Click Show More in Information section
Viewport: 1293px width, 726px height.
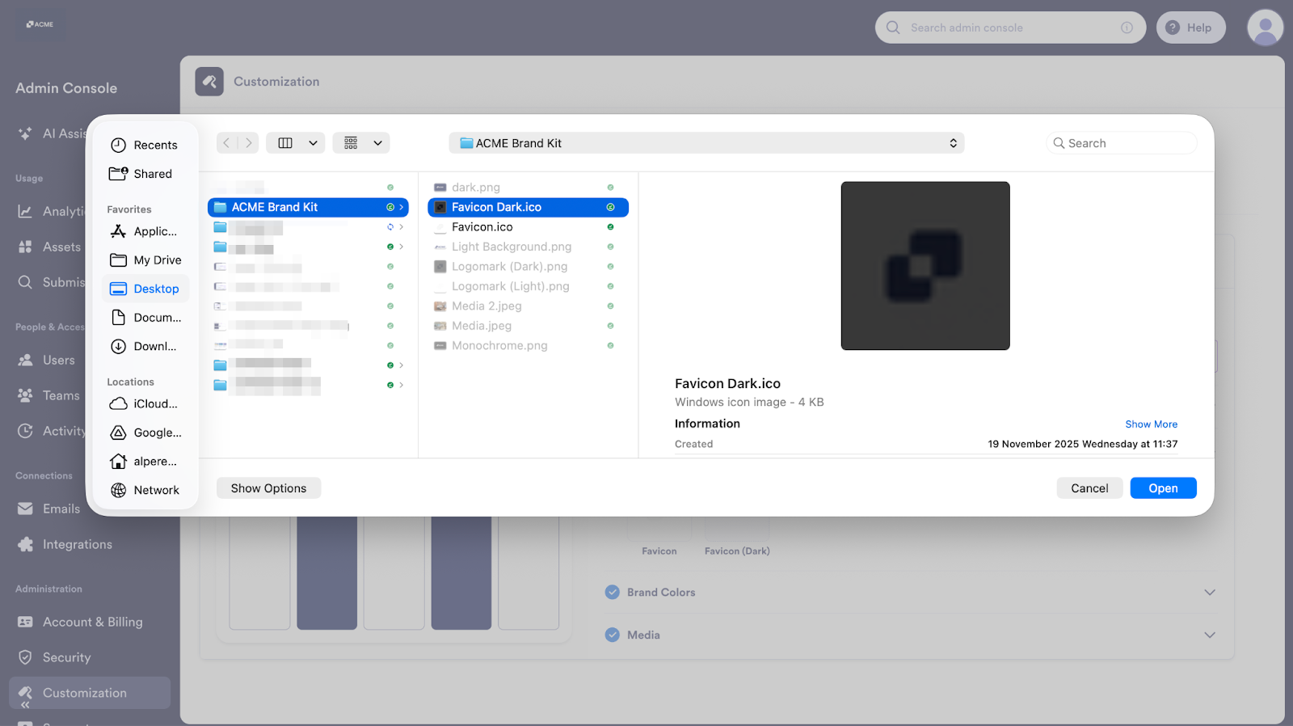click(1151, 424)
